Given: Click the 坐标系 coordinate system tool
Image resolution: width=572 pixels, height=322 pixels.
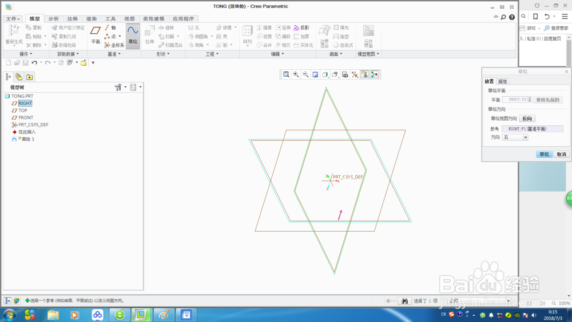Looking at the screenshot, I should pos(114,45).
